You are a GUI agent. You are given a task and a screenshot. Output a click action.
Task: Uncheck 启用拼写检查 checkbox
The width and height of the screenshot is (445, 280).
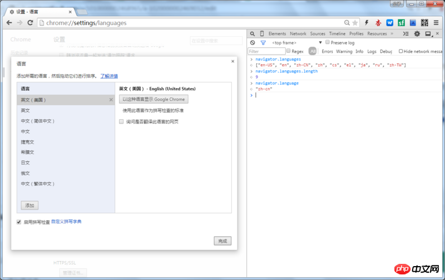[x=19, y=222]
